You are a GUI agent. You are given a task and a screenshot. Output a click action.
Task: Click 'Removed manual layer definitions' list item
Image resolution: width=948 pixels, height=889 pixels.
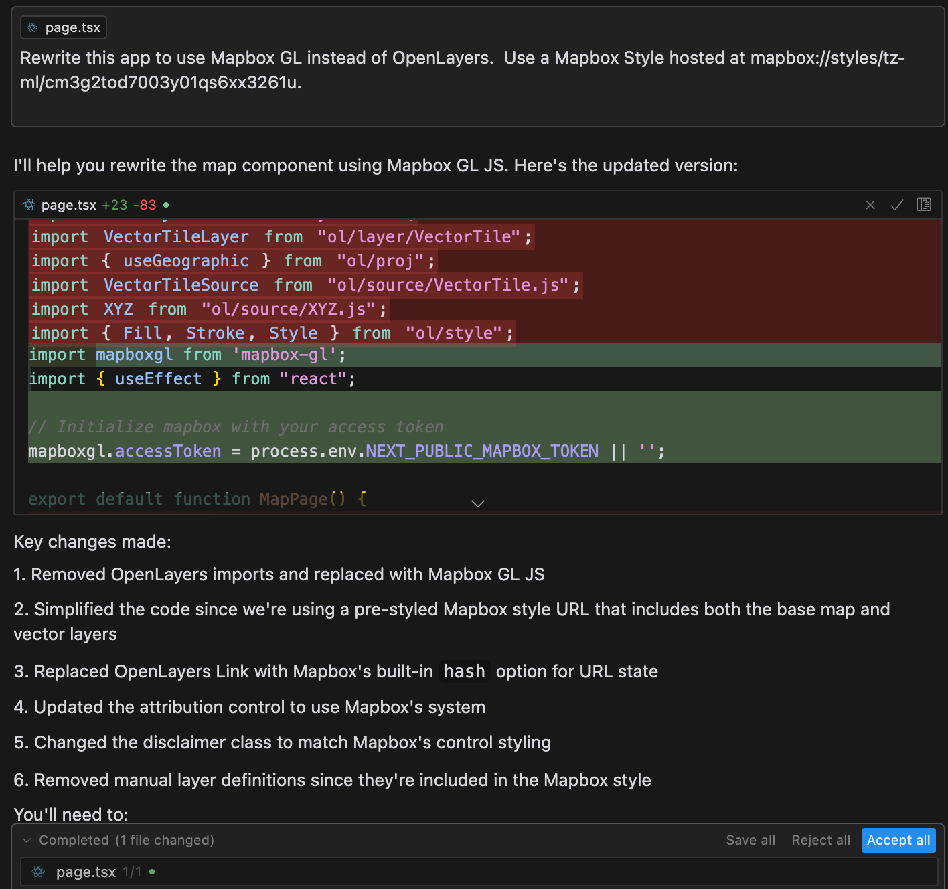pyautogui.click(x=333, y=780)
